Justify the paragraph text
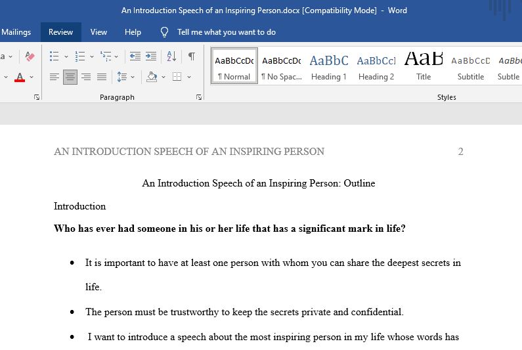Image resolution: width=522 pixels, height=350 pixels. 102,77
